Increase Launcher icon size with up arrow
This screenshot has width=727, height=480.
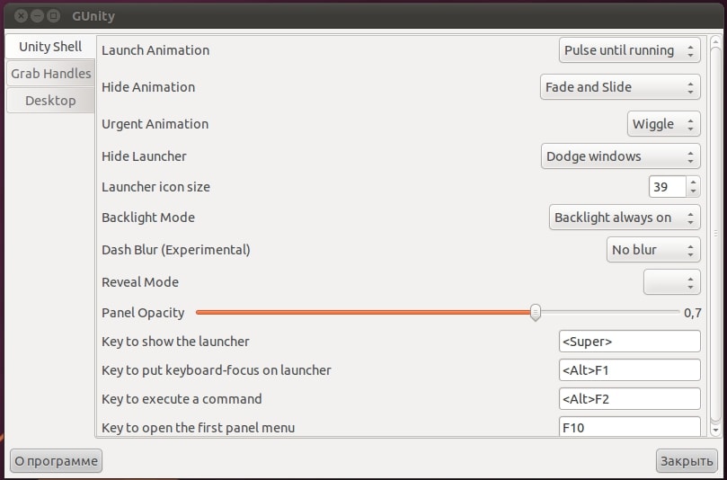click(693, 182)
